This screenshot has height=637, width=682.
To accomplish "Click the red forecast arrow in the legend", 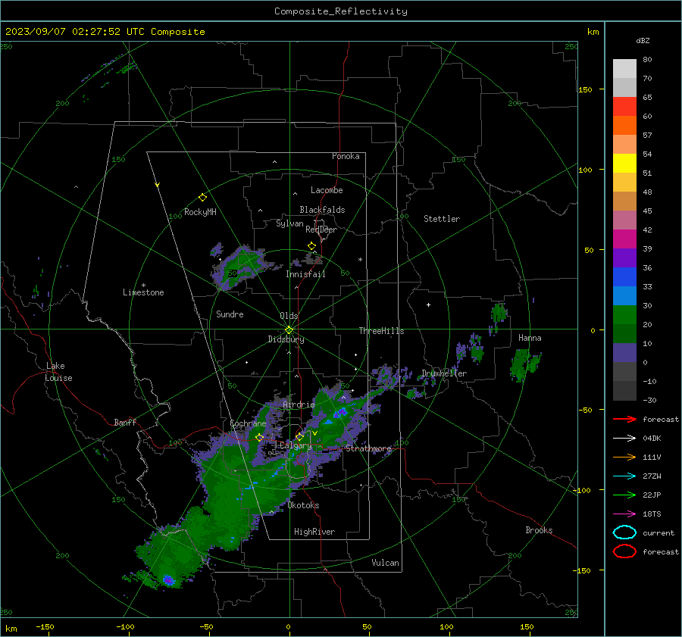I will click(624, 419).
